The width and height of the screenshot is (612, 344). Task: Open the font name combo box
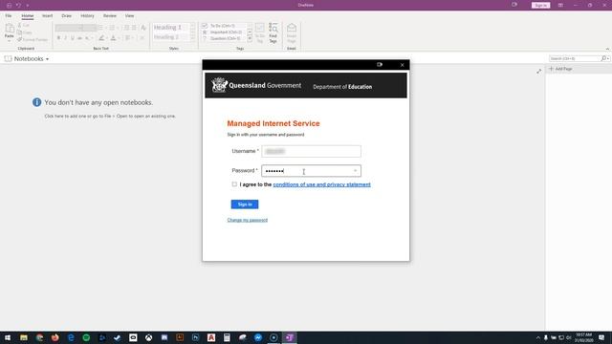point(69,28)
